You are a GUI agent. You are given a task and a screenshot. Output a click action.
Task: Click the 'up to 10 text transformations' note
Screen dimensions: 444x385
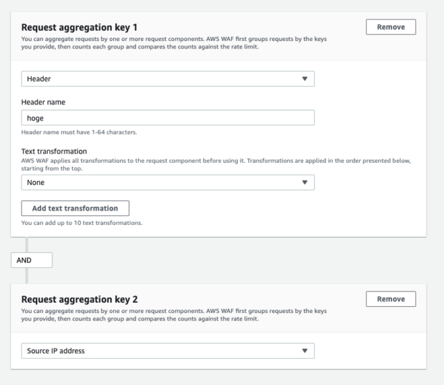(82, 223)
